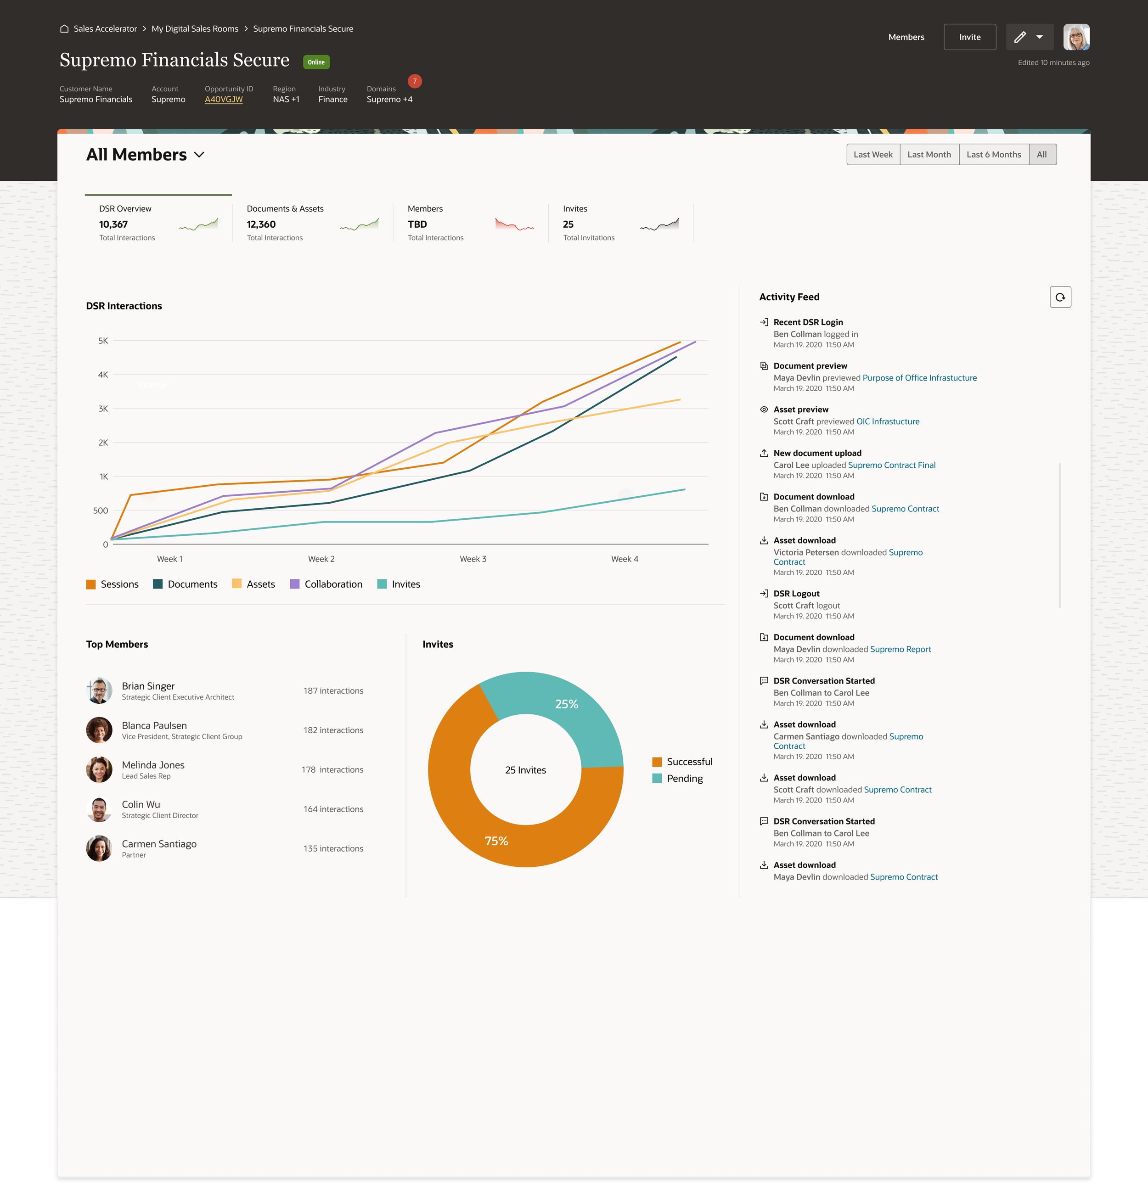Click the Activity Feed scrollbar
This screenshot has width=1148, height=1184.
(1060, 534)
